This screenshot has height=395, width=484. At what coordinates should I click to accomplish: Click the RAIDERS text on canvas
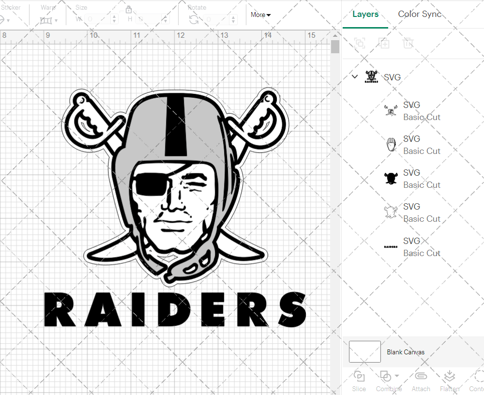[175, 309]
